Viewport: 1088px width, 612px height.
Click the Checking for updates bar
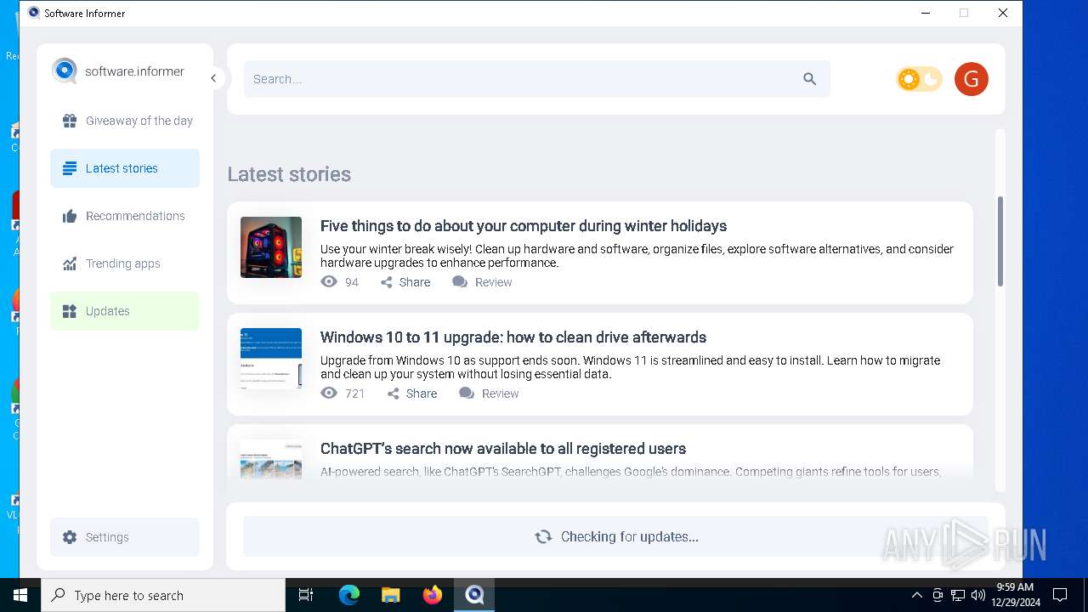tap(615, 536)
